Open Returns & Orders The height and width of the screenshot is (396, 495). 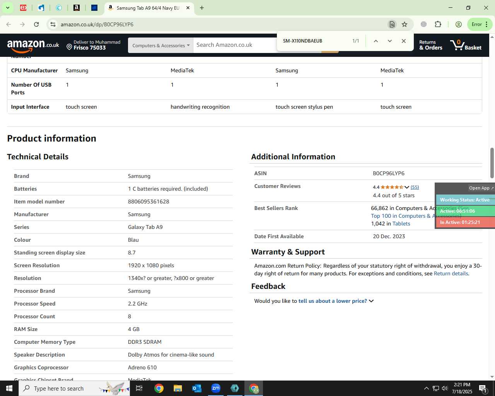tap(430, 45)
